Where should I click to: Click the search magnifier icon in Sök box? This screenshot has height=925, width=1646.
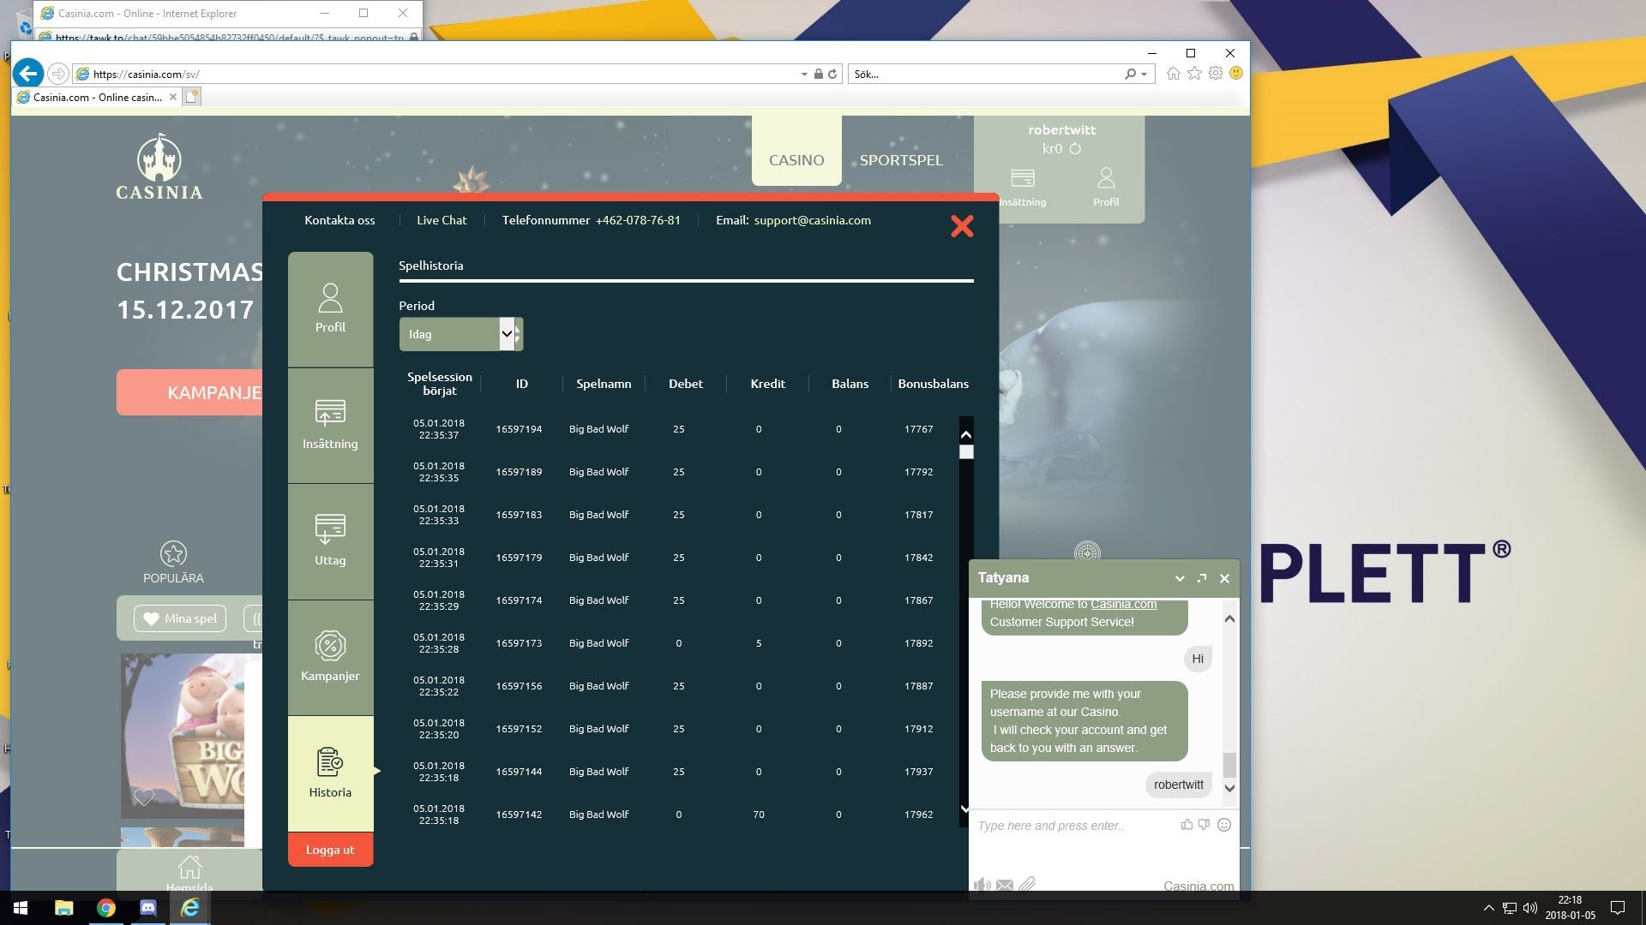(x=1130, y=75)
